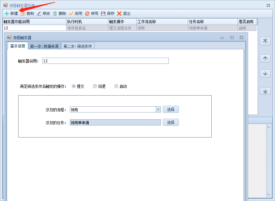The width and height of the screenshot is (275, 201).
Task: Sort by the 执行时机 column header
Action: 87,22
